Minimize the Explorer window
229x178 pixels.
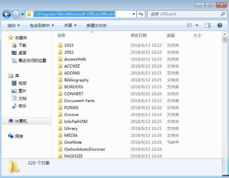point(200,5)
